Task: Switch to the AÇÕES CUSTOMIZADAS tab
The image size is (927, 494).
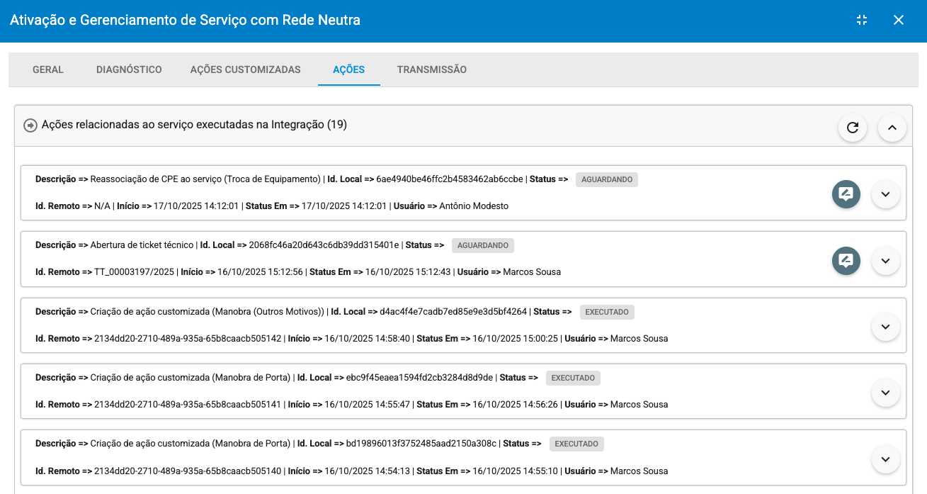Action: coord(245,69)
